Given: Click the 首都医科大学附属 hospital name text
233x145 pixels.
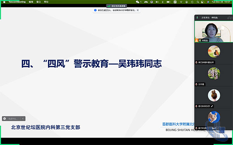Looking at the screenshot, I should (x=178, y=124).
